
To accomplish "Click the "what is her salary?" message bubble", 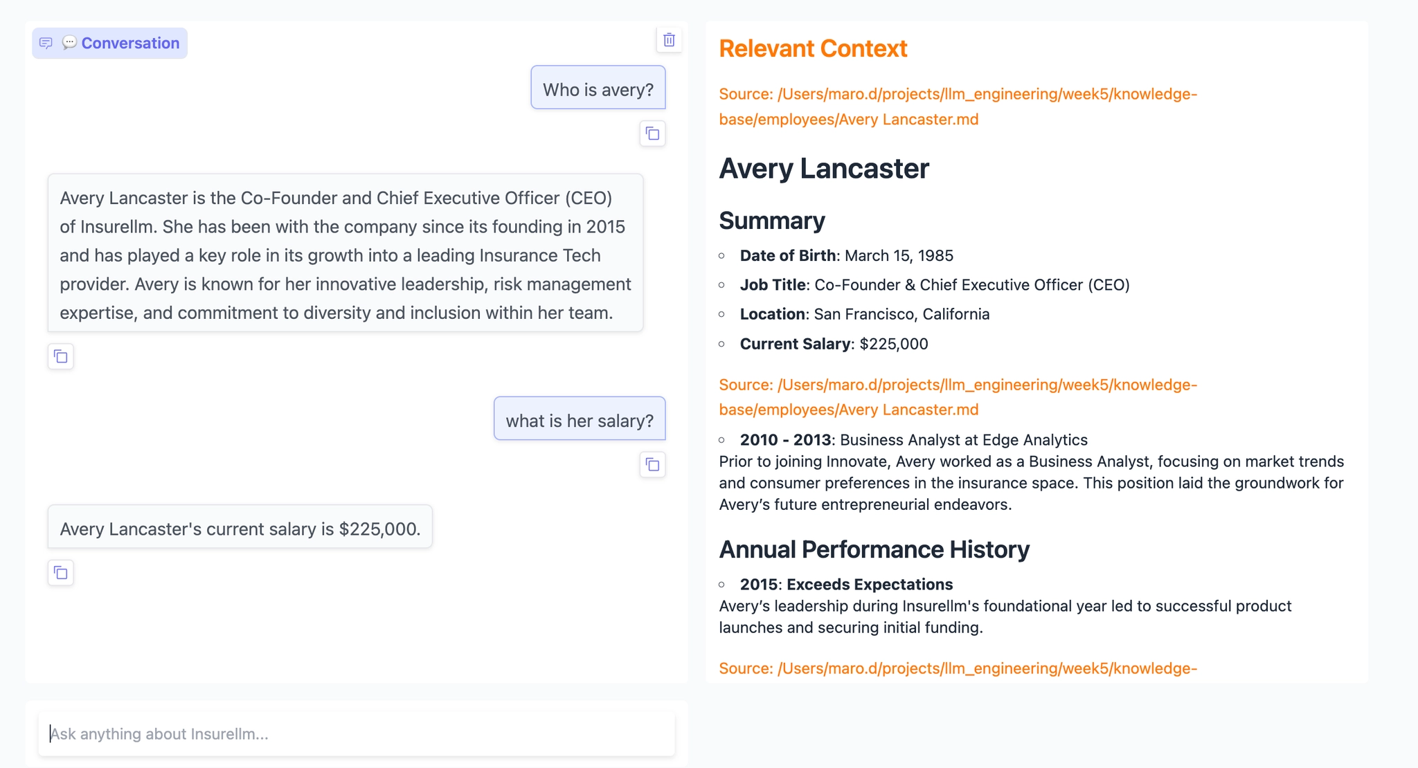I will [x=580, y=419].
